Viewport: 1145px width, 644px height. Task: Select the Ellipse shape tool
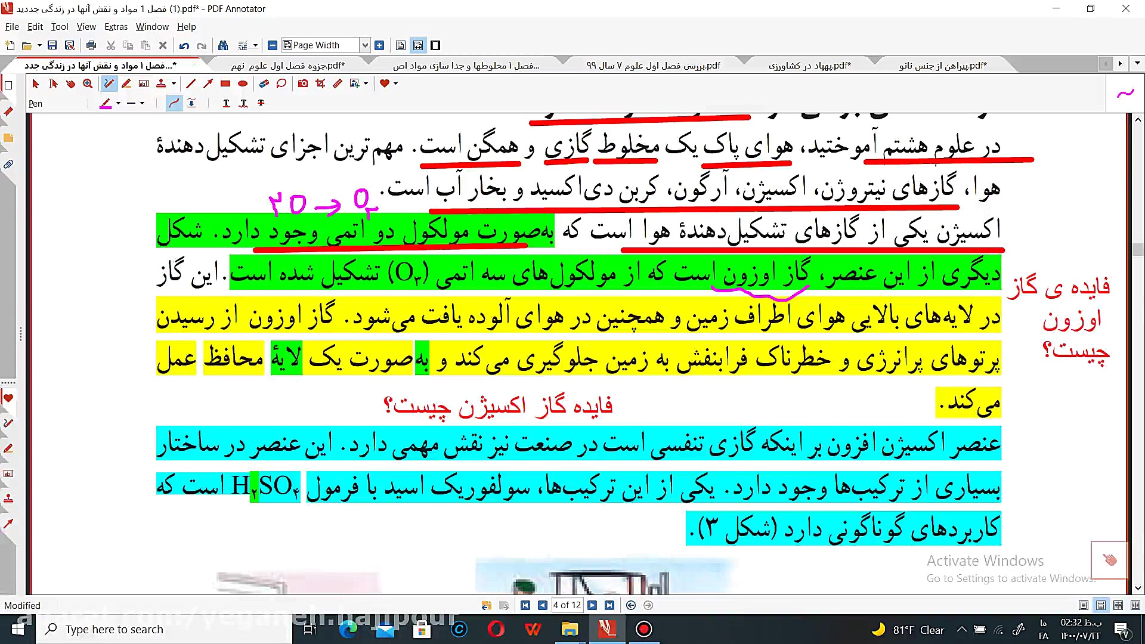(x=242, y=83)
